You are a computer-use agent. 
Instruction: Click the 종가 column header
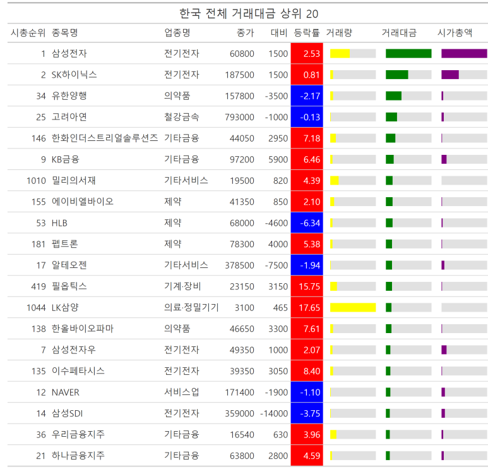(x=245, y=33)
